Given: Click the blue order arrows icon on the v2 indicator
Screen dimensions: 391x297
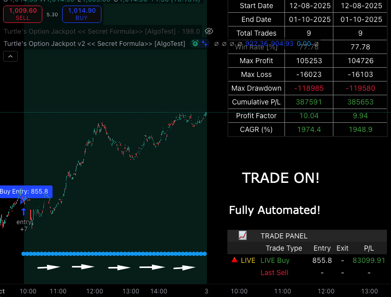Looking at the screenshot, I should coord(204,43).
